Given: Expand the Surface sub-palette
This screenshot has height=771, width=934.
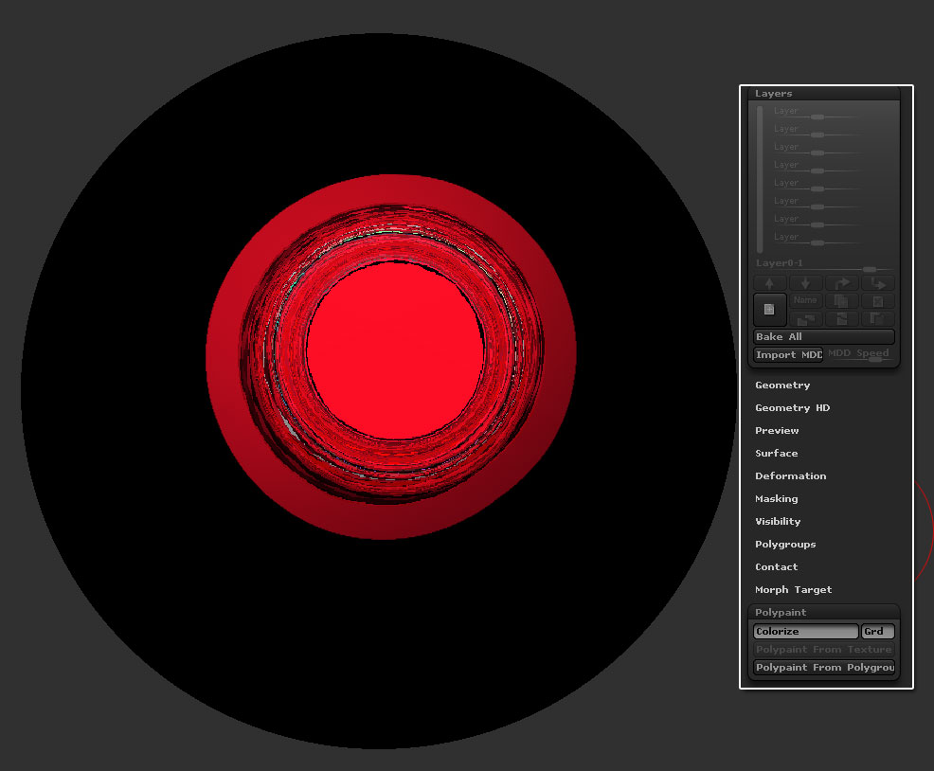Looking at the screenshot, I should point(776,454).
